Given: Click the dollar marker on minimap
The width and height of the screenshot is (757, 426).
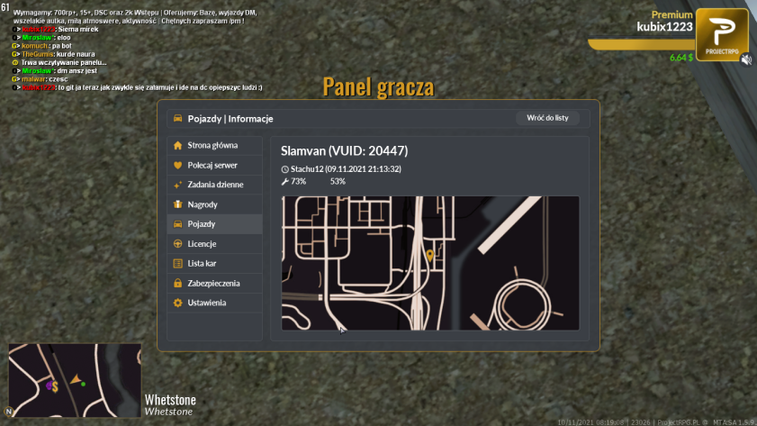Looking at the screenshot, I should [55, 386].
